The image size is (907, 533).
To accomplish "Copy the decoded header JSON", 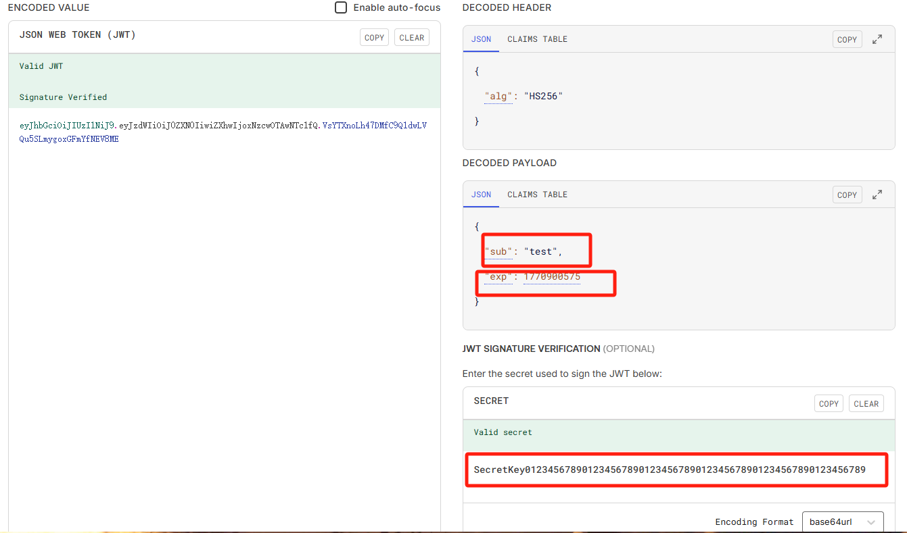I will 847,40.
